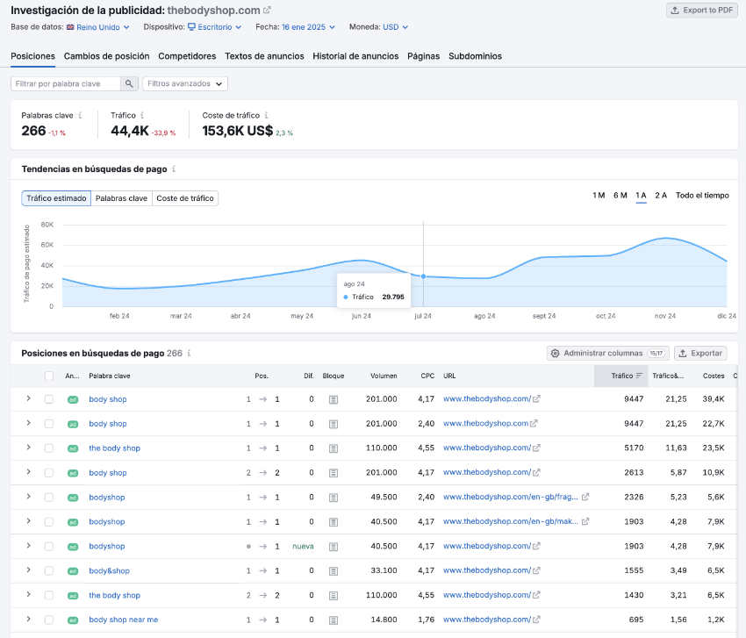This screenshot has width=746, height=638.
Task: Click ad badge in row with traffic 5170
Action: pyautogui.click(x=73, y=448)
